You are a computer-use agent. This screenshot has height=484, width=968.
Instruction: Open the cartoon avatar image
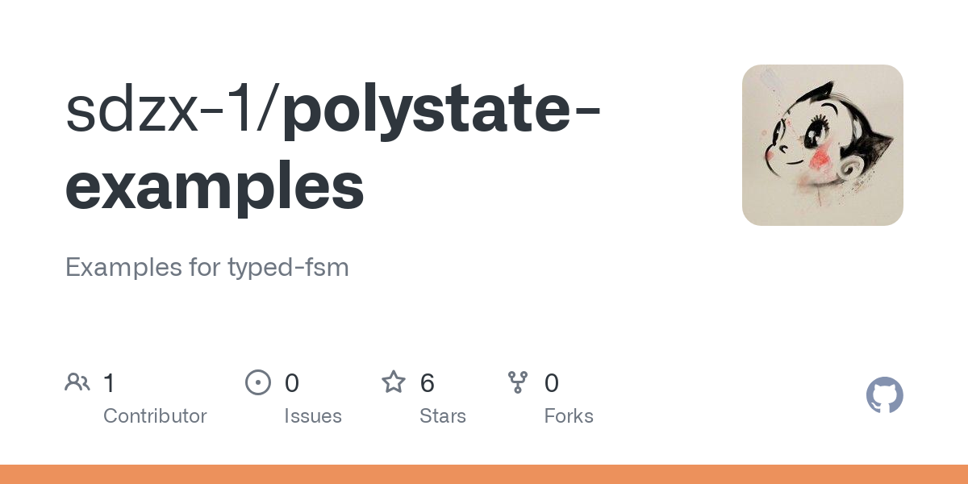coord(822,145)
